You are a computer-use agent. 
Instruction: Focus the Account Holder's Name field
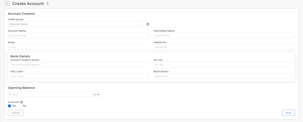[80, 65]
